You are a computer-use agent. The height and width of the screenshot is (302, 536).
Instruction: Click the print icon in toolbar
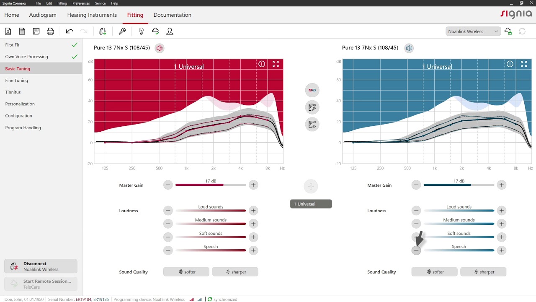[x=51, y=31]
